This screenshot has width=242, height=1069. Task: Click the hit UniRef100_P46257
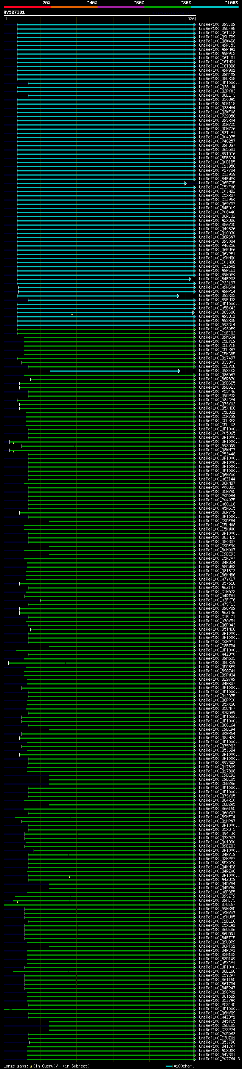217,141
